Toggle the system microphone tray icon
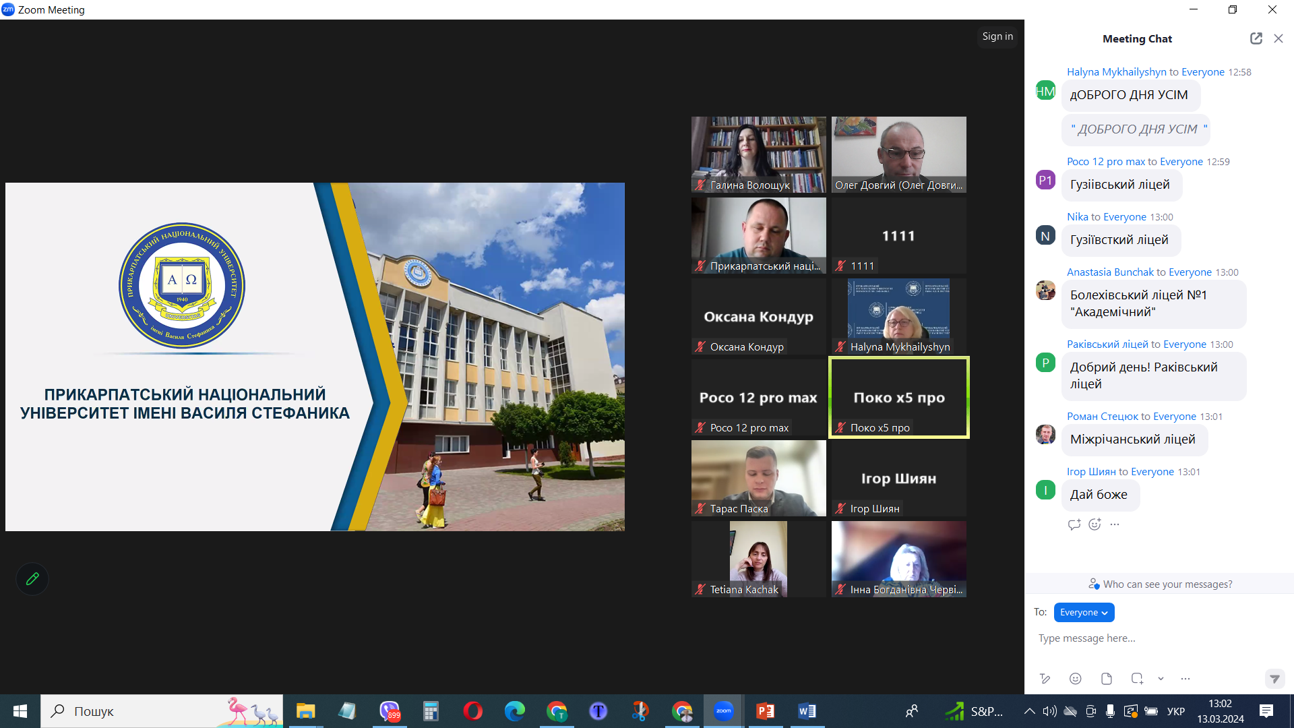 (1110, 711)
